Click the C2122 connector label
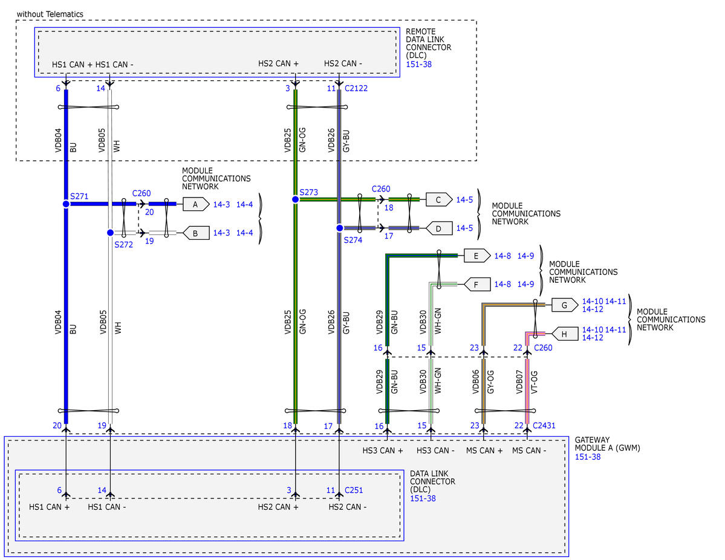 pyautogui.click(x=356, y=88)
